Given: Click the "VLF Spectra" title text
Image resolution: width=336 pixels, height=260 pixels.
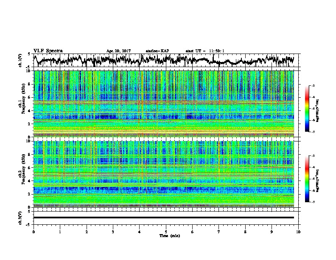Looking at the screenshot, I should point(48,51).
